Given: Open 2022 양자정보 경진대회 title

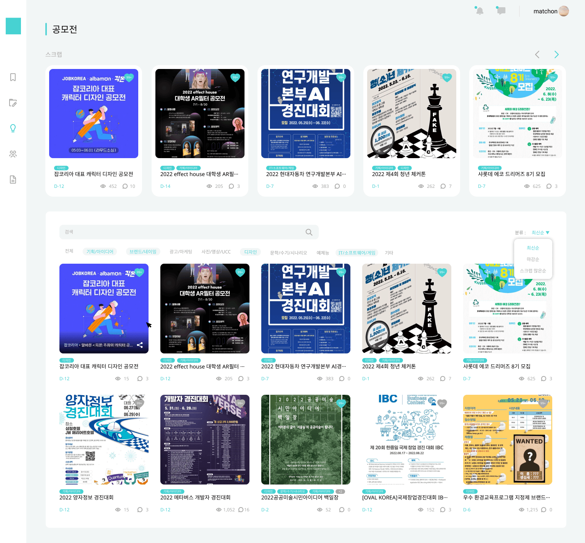Looking at the screenshot, I should tap(86, 497).
